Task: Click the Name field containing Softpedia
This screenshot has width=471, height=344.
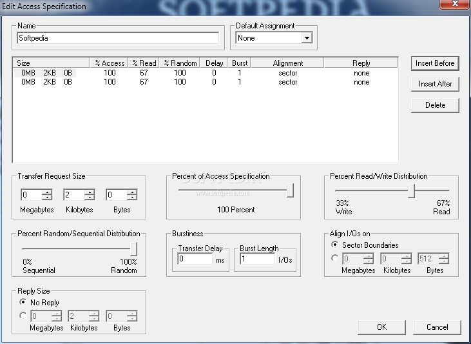Action: 118,38
